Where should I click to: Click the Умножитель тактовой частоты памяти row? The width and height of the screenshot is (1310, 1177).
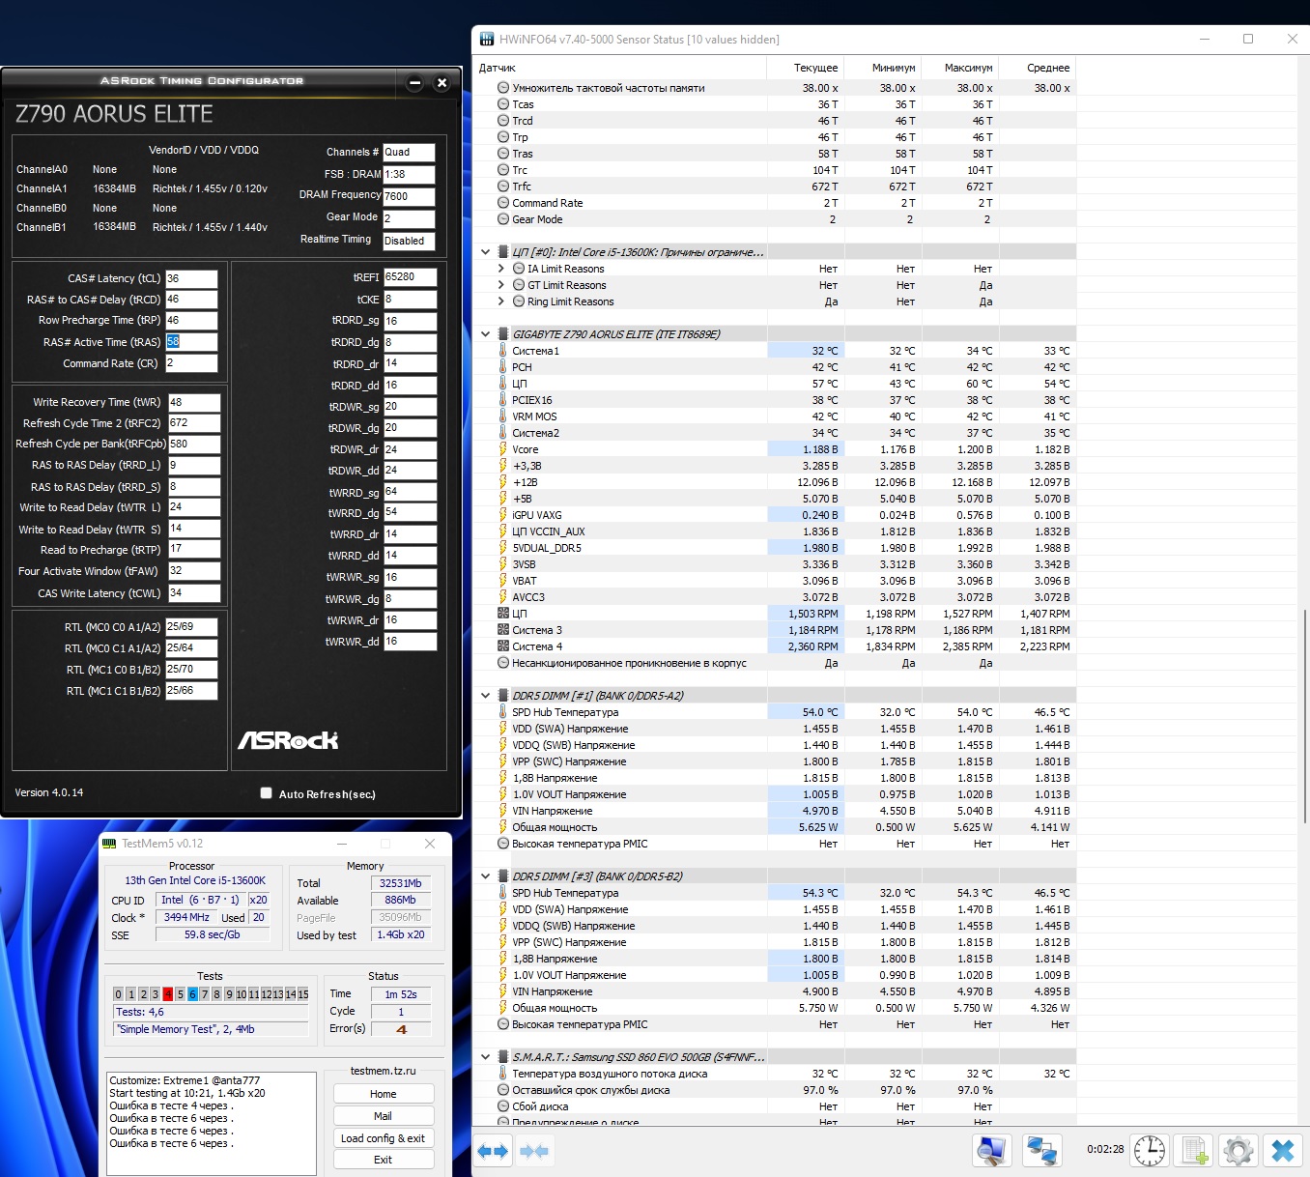pos(774,88)
